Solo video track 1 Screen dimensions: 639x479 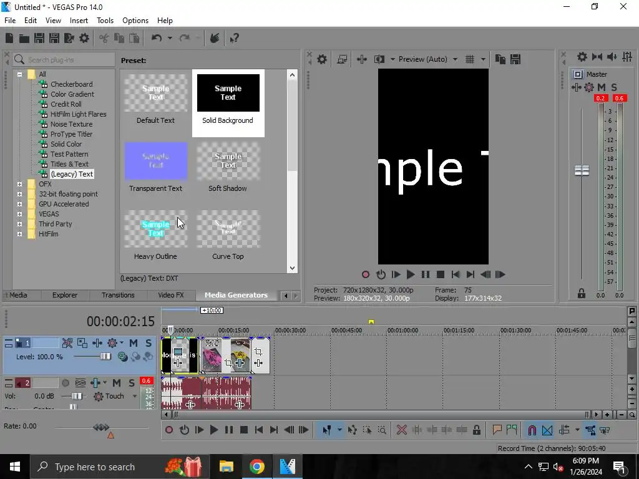tap(149, 344)
